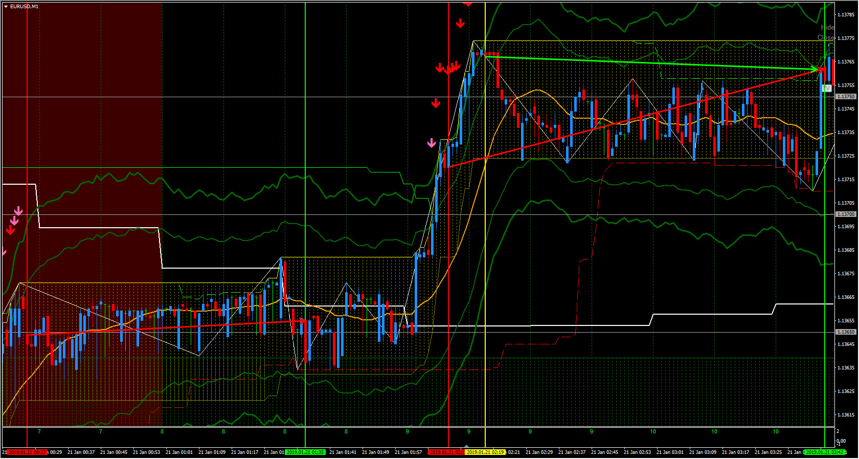This screenshot has width=859, height=459.
Task: Click the 1.13765 price scale value
Action: [846, 62]
